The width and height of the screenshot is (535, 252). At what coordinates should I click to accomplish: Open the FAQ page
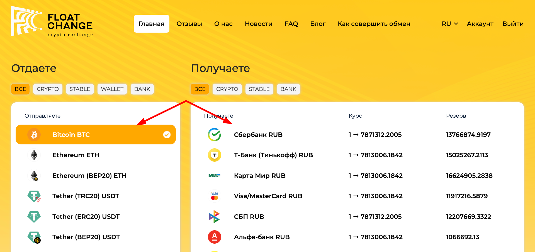tap(291, 24)
